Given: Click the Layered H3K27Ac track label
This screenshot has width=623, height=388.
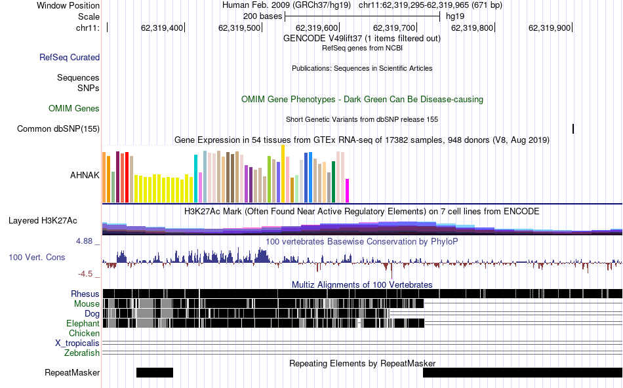Looking at the screenshot, I should 43,221.
